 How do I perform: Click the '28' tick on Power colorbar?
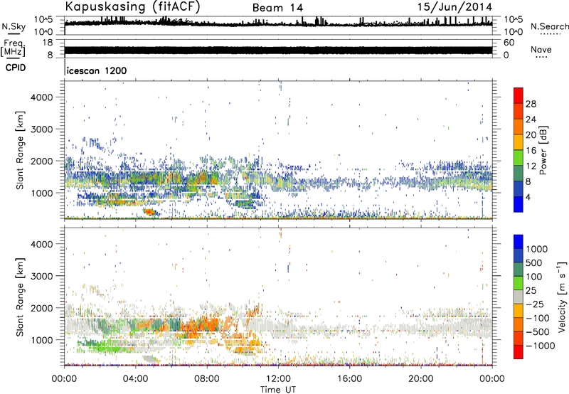531,104
